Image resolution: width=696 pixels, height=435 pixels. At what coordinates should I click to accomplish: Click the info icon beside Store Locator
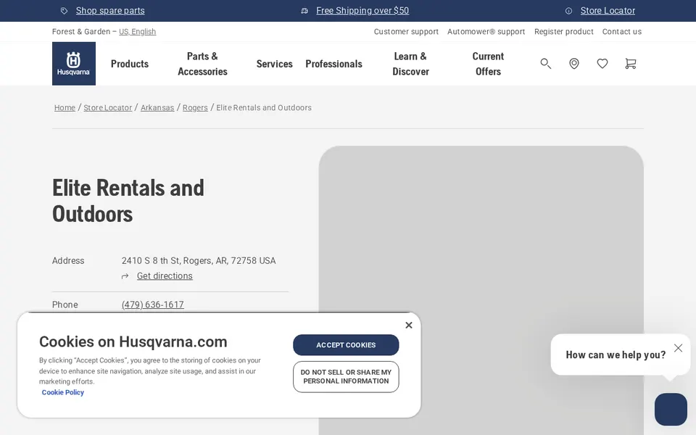point(568,11)
